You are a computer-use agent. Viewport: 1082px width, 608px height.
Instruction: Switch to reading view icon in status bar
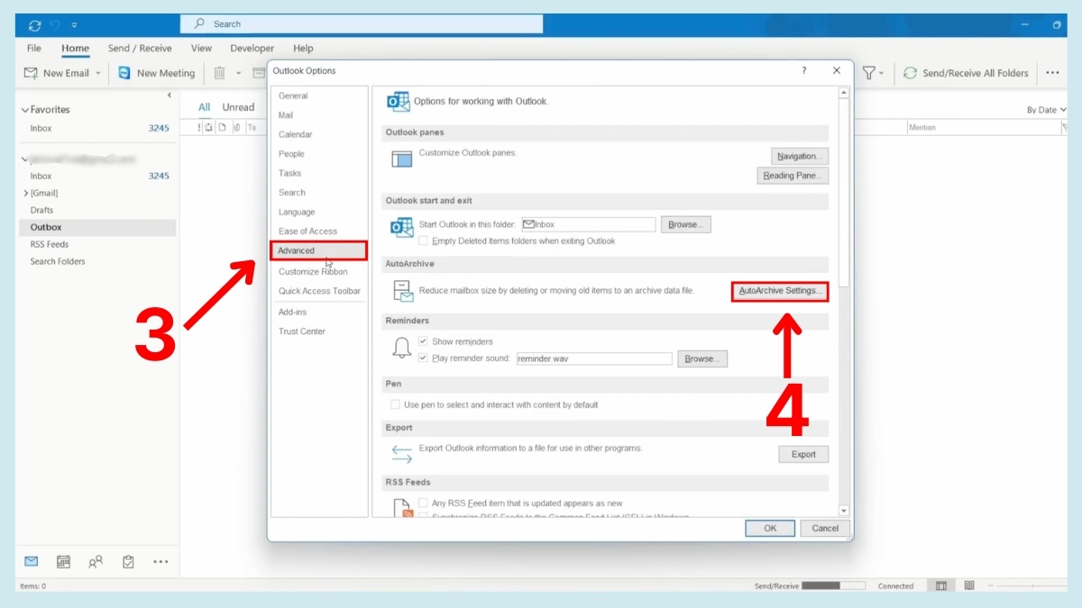(x=969, y=585)
